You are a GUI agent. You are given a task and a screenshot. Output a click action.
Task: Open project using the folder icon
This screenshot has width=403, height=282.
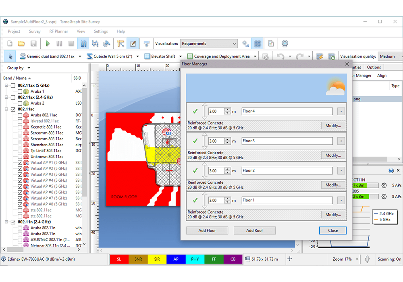pos(21,44)
